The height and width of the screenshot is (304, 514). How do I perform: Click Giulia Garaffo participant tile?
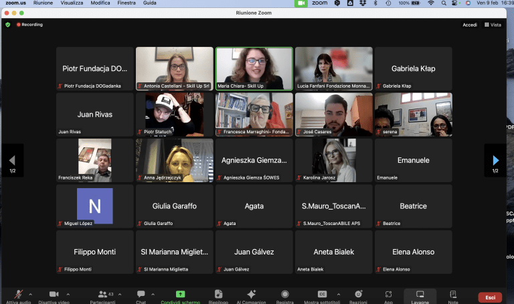coord(175,206)
